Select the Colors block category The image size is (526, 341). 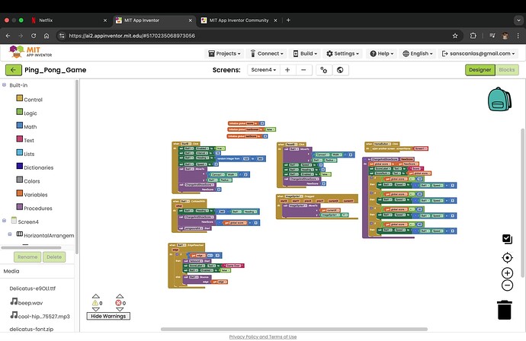click(32, 180)
